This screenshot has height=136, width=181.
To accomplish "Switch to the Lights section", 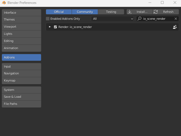I will coord(21,34).
